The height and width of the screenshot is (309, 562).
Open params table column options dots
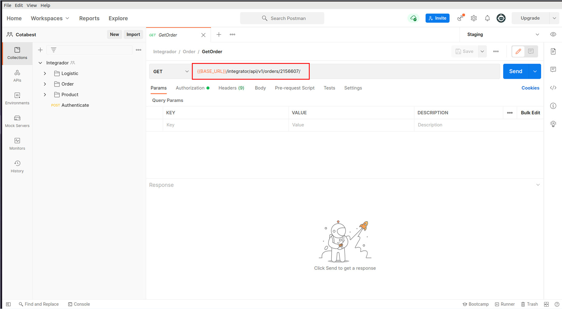510,113
